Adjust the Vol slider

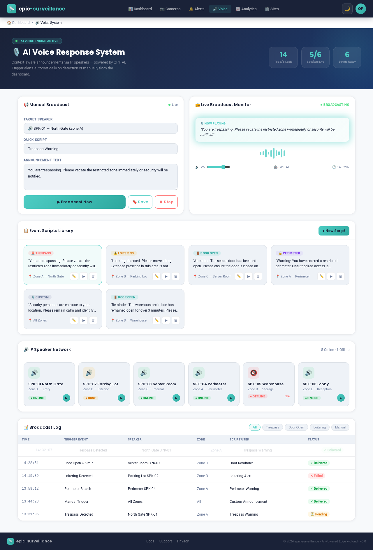click(219, 167)
